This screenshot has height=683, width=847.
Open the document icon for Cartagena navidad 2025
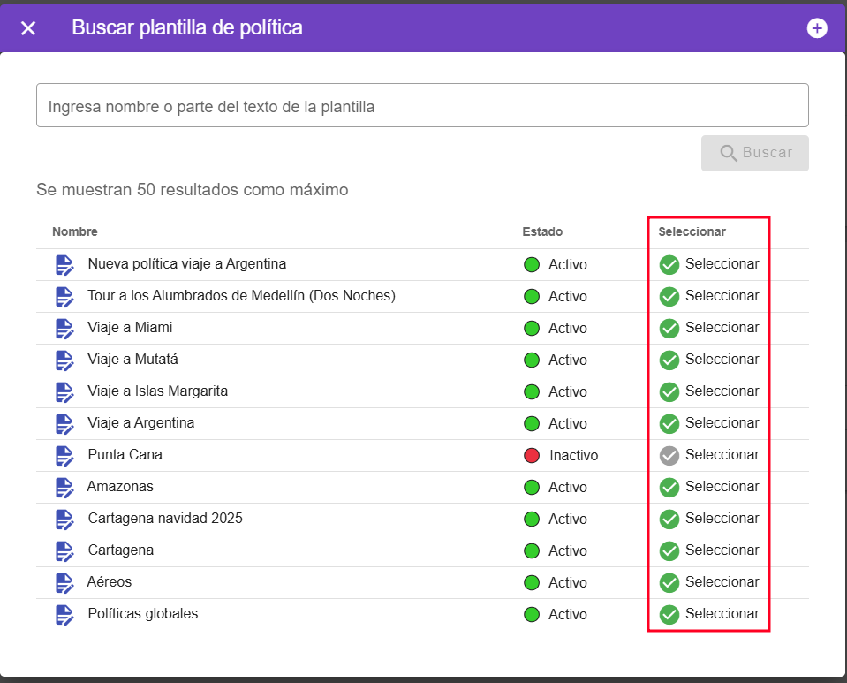[x=64, y=519]
